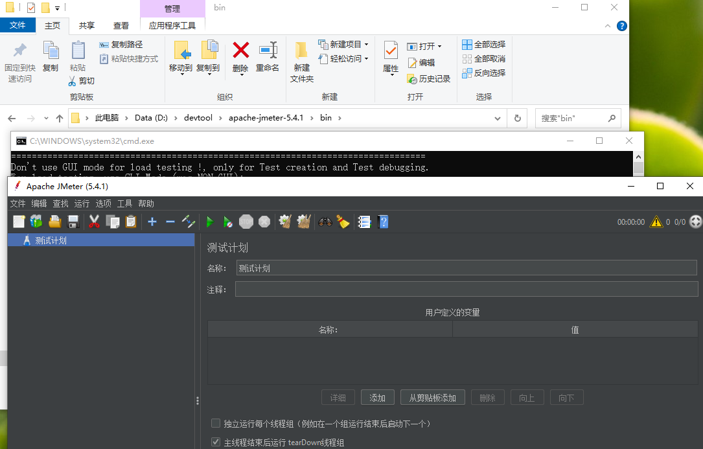
Task: Open 运行 menu in JMeter
Action: pos(82,203)
